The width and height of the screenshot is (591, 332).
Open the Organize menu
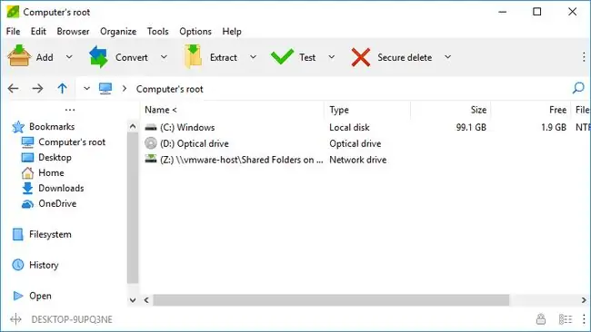pyautogui.click(x=118, y=31)
